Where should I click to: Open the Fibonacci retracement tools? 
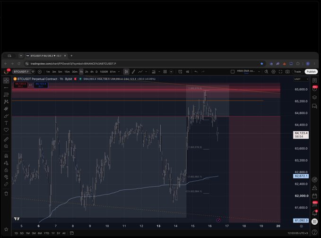[6, 94]
